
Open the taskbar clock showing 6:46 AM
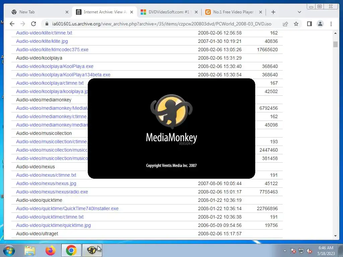326,251
